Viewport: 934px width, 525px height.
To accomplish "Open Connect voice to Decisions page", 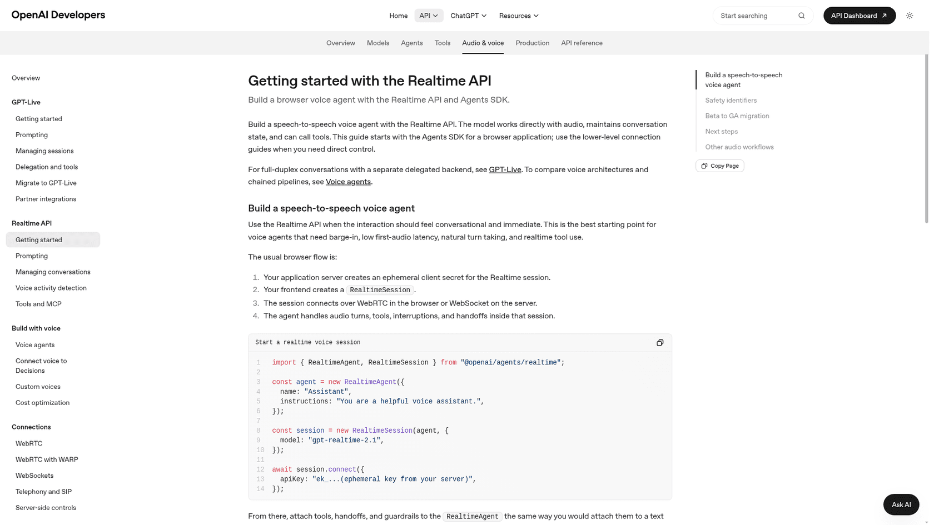I will (x=41, y=366).
